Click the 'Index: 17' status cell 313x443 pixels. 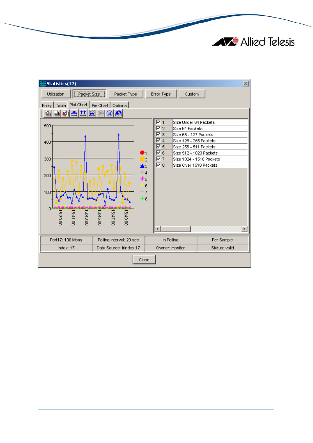point(66,248)
